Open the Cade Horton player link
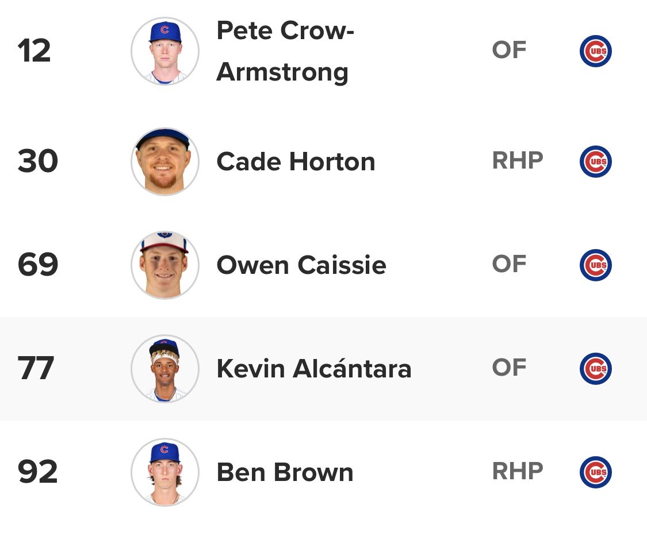647x546 pixels. [296, 162]
